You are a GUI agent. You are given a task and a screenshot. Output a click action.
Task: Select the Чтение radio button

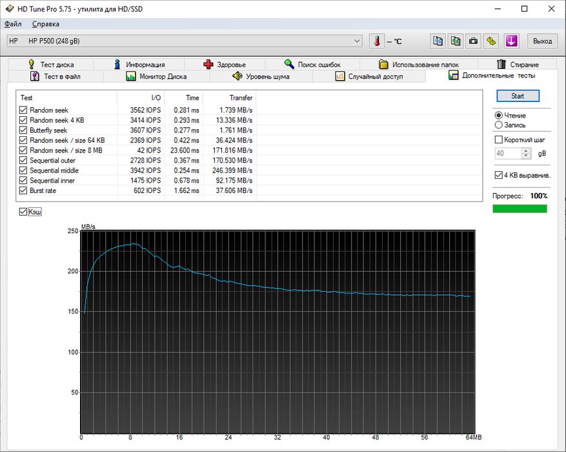click(x=498, y=115)
